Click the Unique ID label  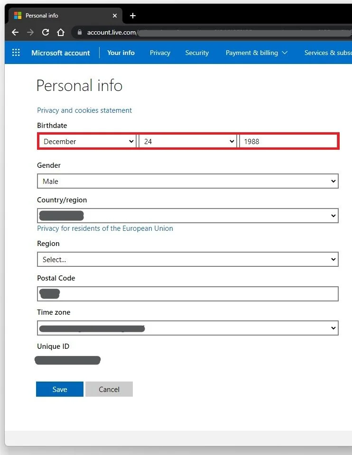point(53,346)
